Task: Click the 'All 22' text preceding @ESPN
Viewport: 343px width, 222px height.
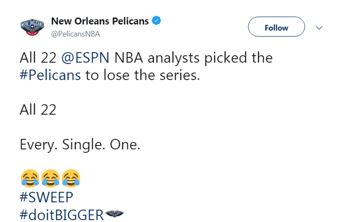Action: click(x=38, y=58)
